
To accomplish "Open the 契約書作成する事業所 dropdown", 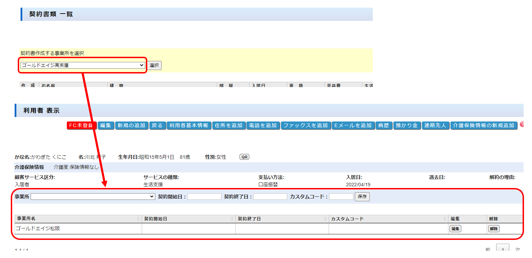I will (x=83, y=65).
